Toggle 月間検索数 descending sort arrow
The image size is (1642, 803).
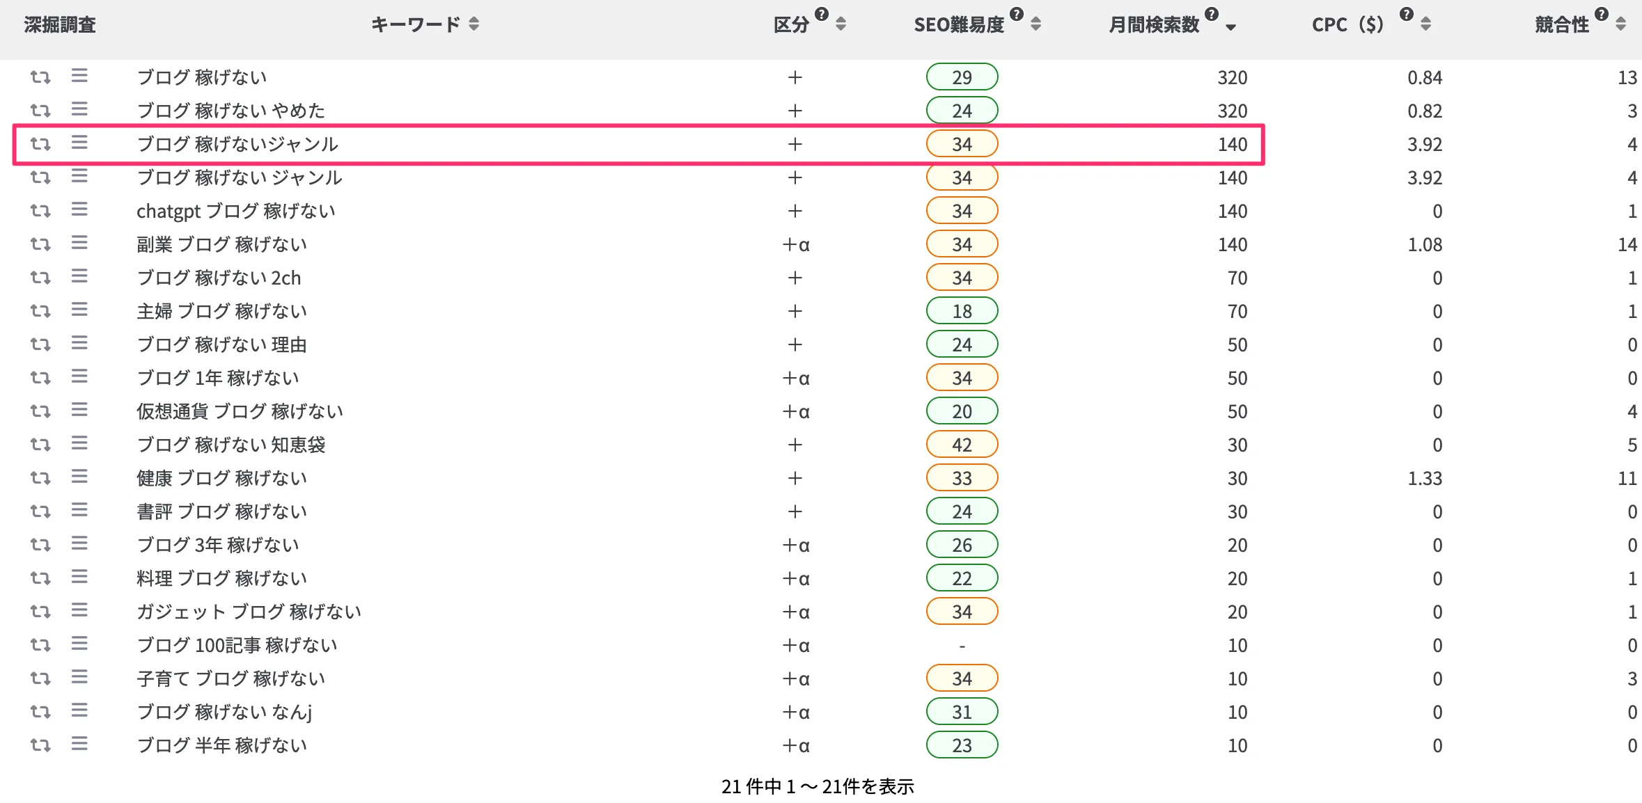pos(1231,27)
